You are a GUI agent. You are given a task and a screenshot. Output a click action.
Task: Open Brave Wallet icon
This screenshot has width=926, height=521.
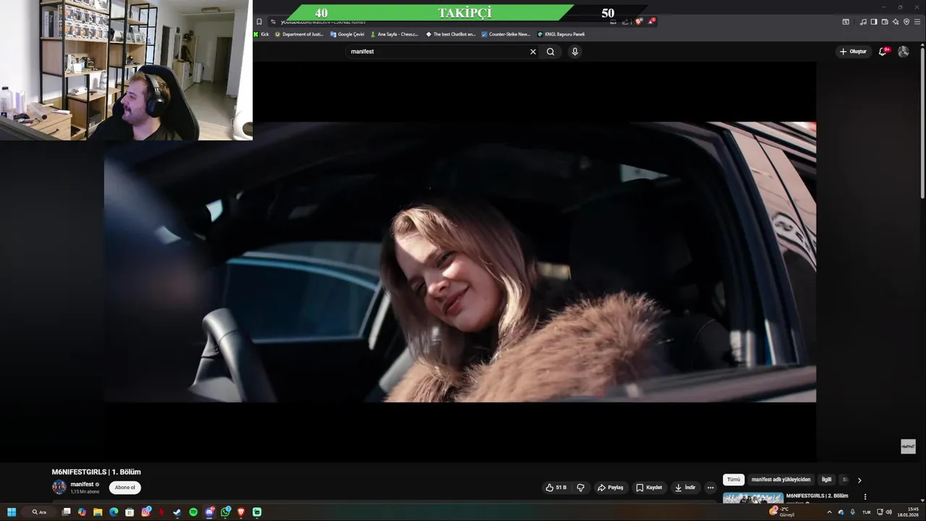(885, 22)
